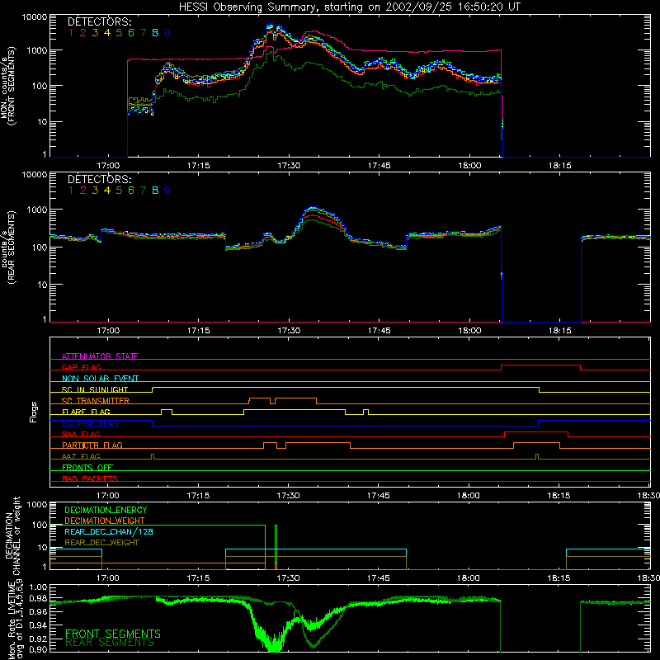Screen dimensions: 660x660
Task: Click the Flags vertical axis label
Action: (34, 412)
